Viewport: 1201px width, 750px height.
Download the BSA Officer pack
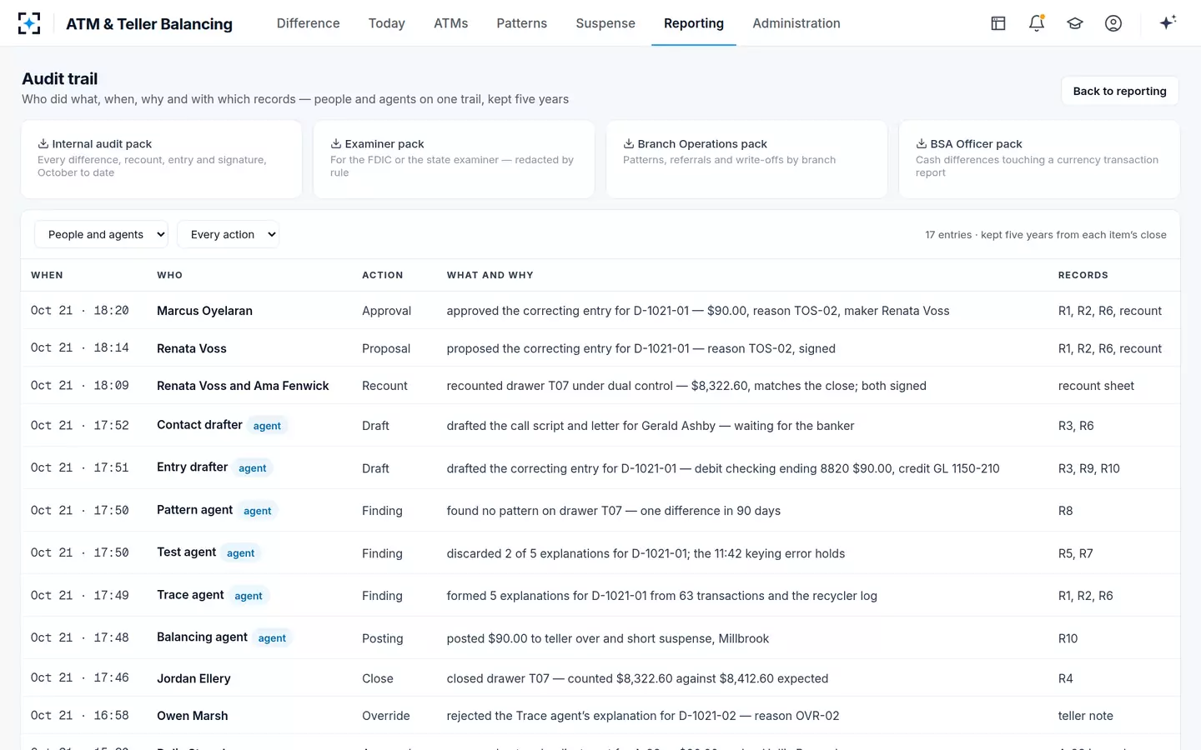click(1039, 159)
